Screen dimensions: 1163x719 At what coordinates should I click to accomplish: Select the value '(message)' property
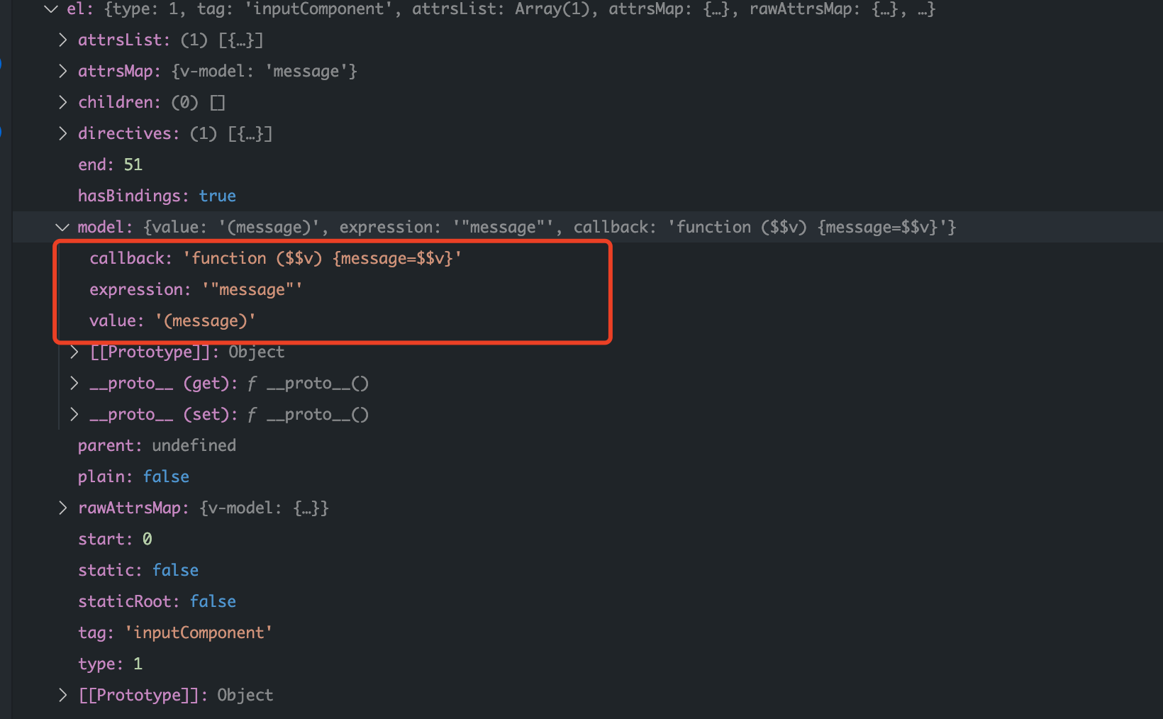[x=172, y=321]
